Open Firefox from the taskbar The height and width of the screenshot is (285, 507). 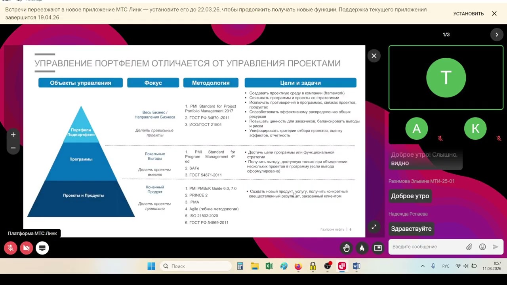point(298,266)
